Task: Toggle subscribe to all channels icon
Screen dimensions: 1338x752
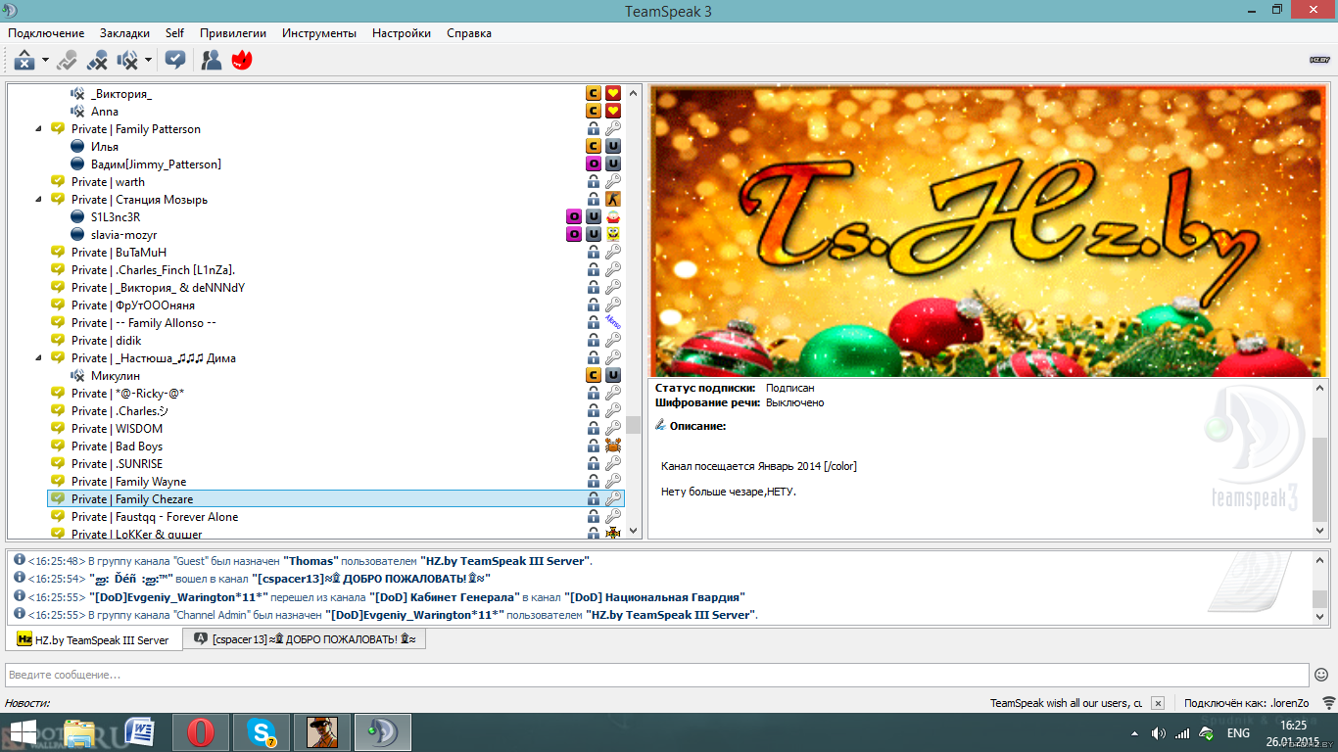Action: click(x=175, y=61)
